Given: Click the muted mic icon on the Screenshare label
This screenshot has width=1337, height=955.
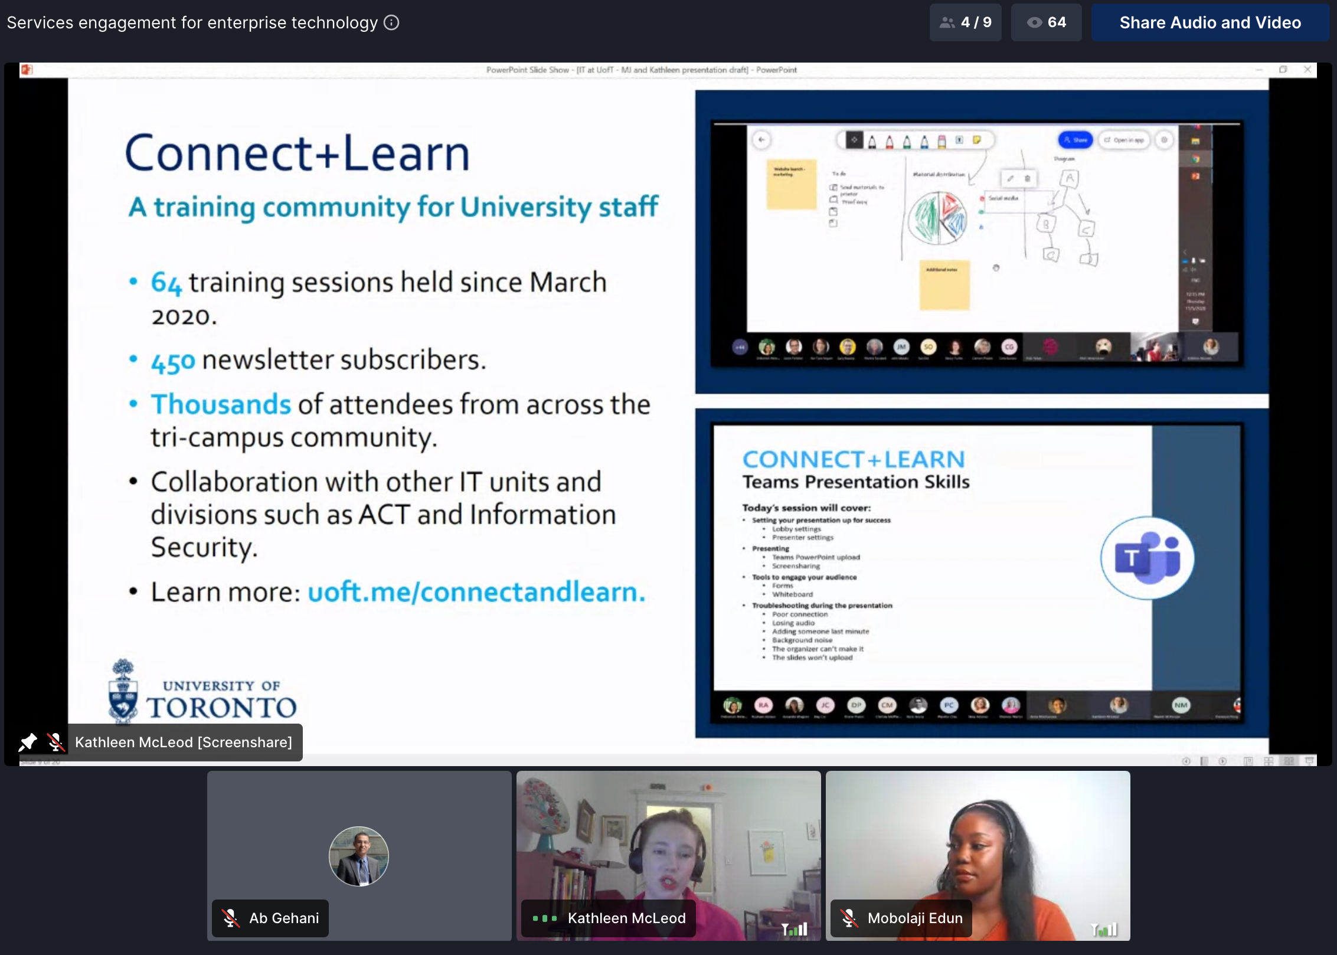Looking at the screenshot, I should tap(55, 742).
